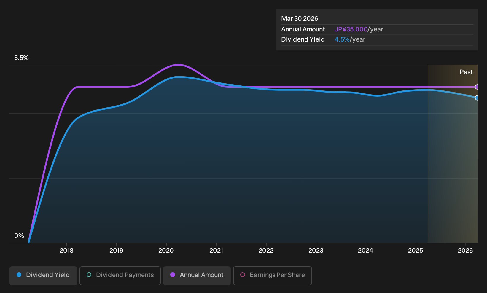Click the 0% y-axis label
This screenshot has height=293, width=487.
[19, 236]
